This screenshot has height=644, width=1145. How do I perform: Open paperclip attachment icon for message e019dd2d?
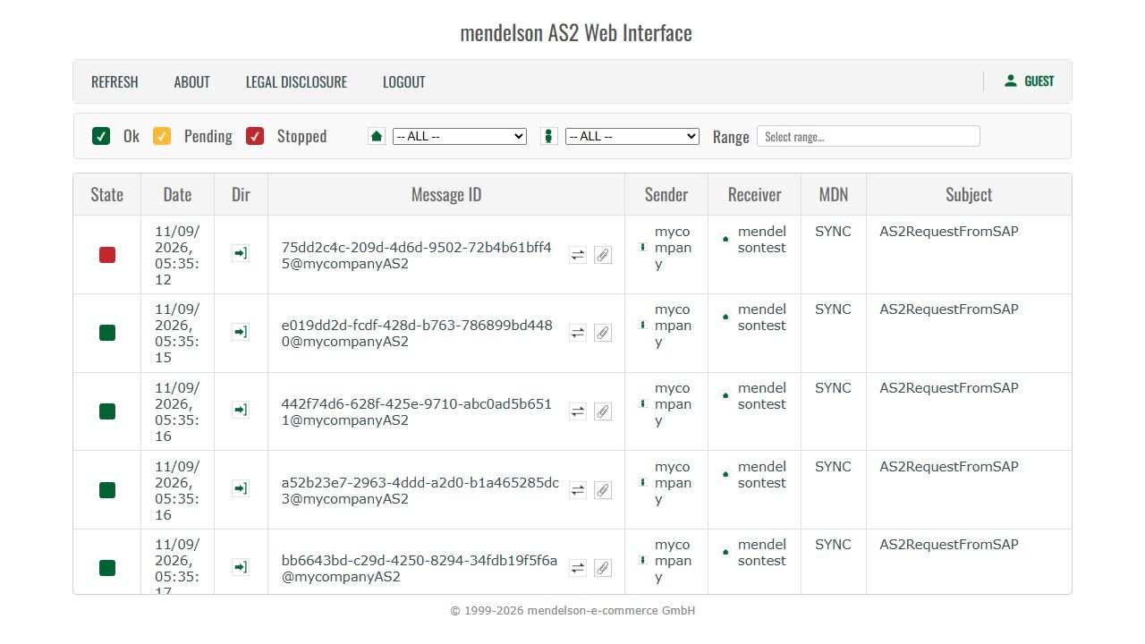coord(603,333)
